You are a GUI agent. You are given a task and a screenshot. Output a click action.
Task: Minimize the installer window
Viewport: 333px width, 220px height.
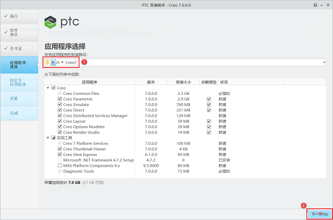pos(322,5)
